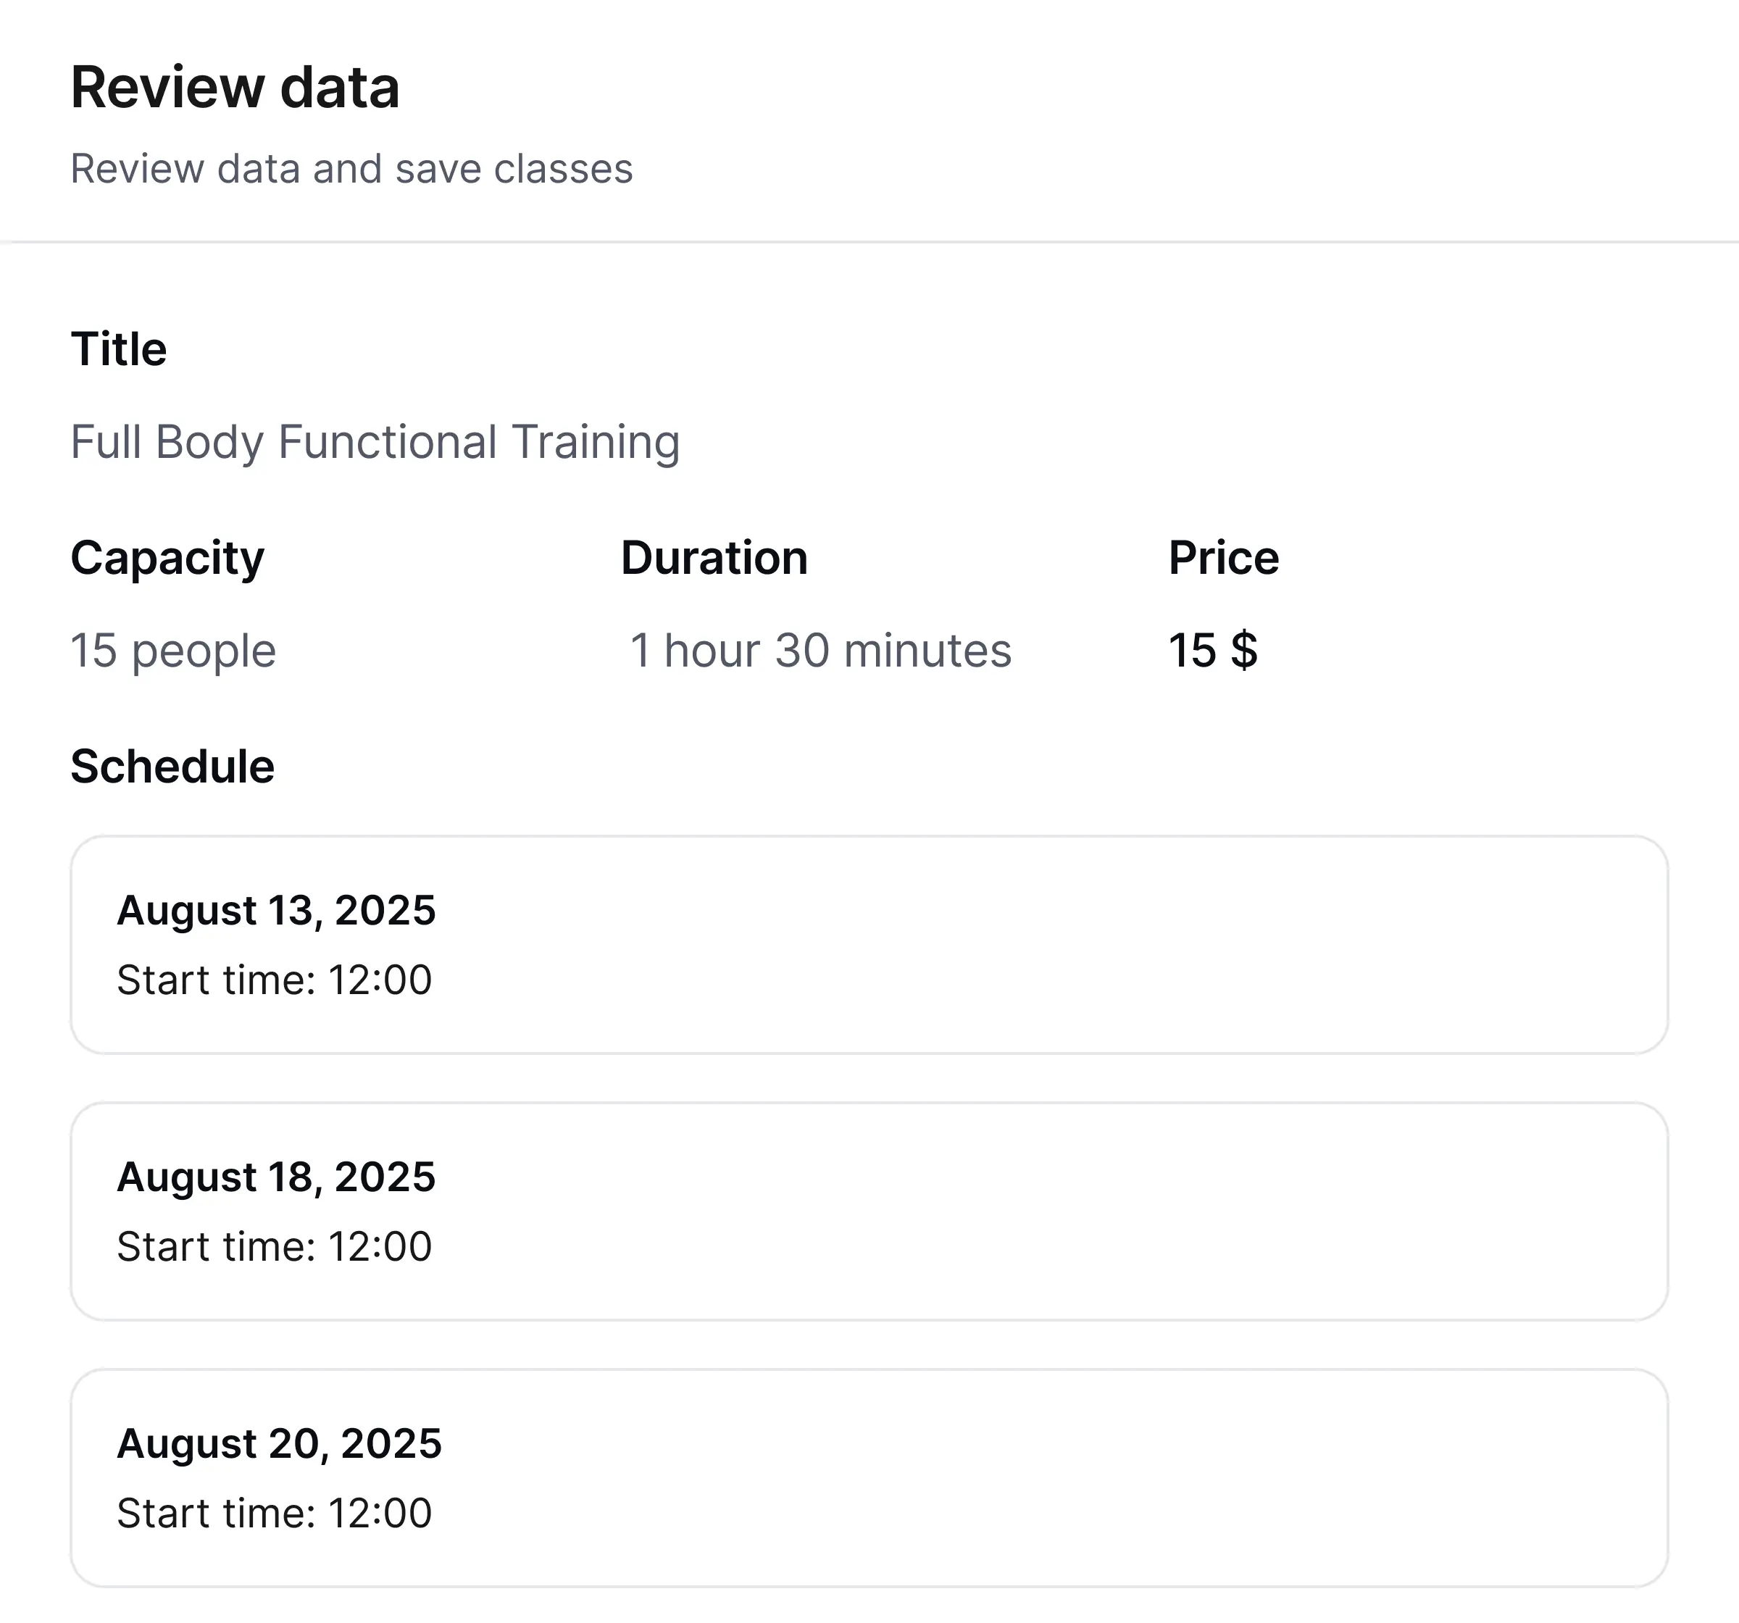The width and height of the screenshot is (1739, 1623).
Task: Click the Duration label
Action: click(x=714, y=558)
